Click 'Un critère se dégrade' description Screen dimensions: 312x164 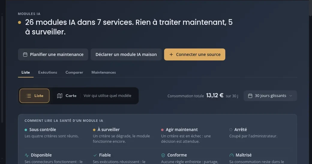121,139
